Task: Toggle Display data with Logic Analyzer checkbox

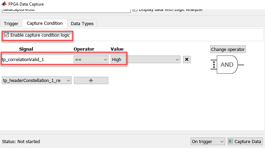Action: pos(135,10)
